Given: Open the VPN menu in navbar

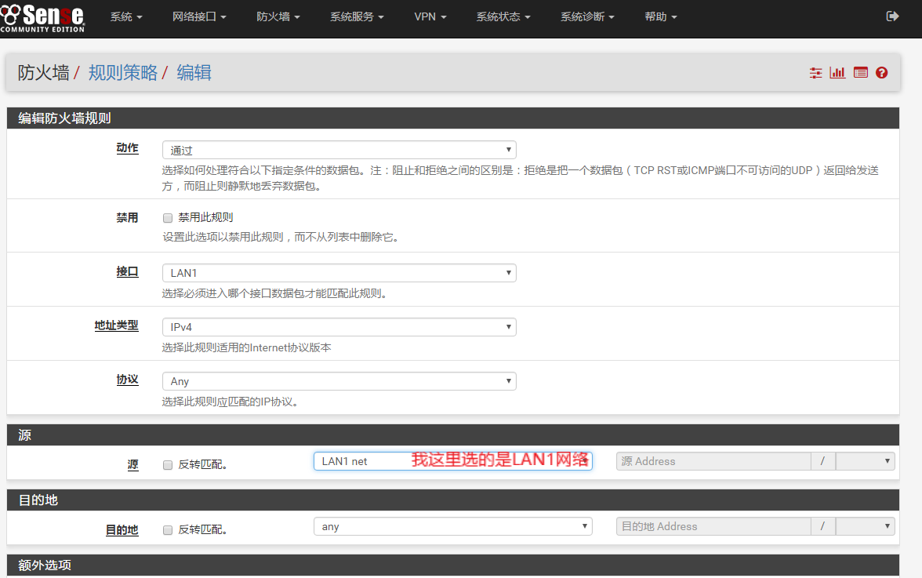Looking at the screenshot, I should (430, 16).
